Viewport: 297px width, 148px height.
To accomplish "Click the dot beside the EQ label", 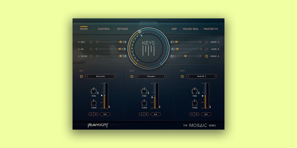I will click(x=79, y=49).
